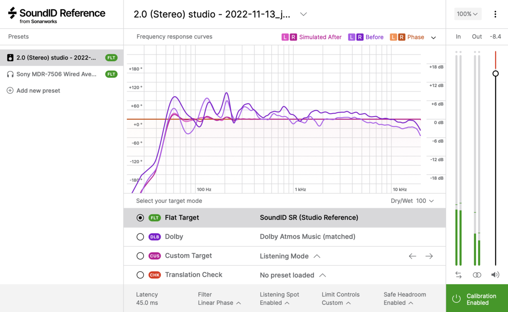Open the three-dot options menu
508x312 pixels.
coord(495,14)
